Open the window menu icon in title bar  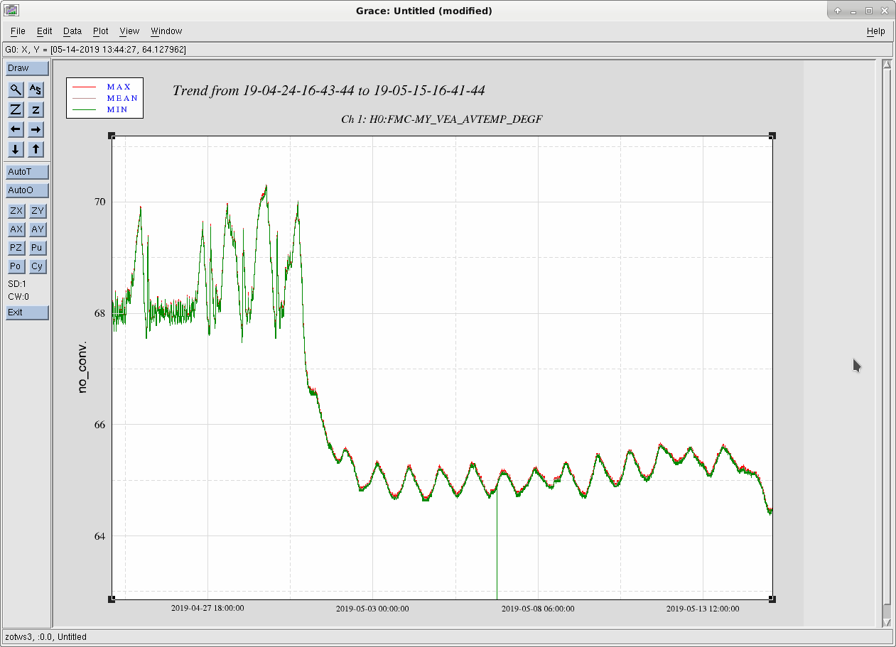click(x=11, y=11)
